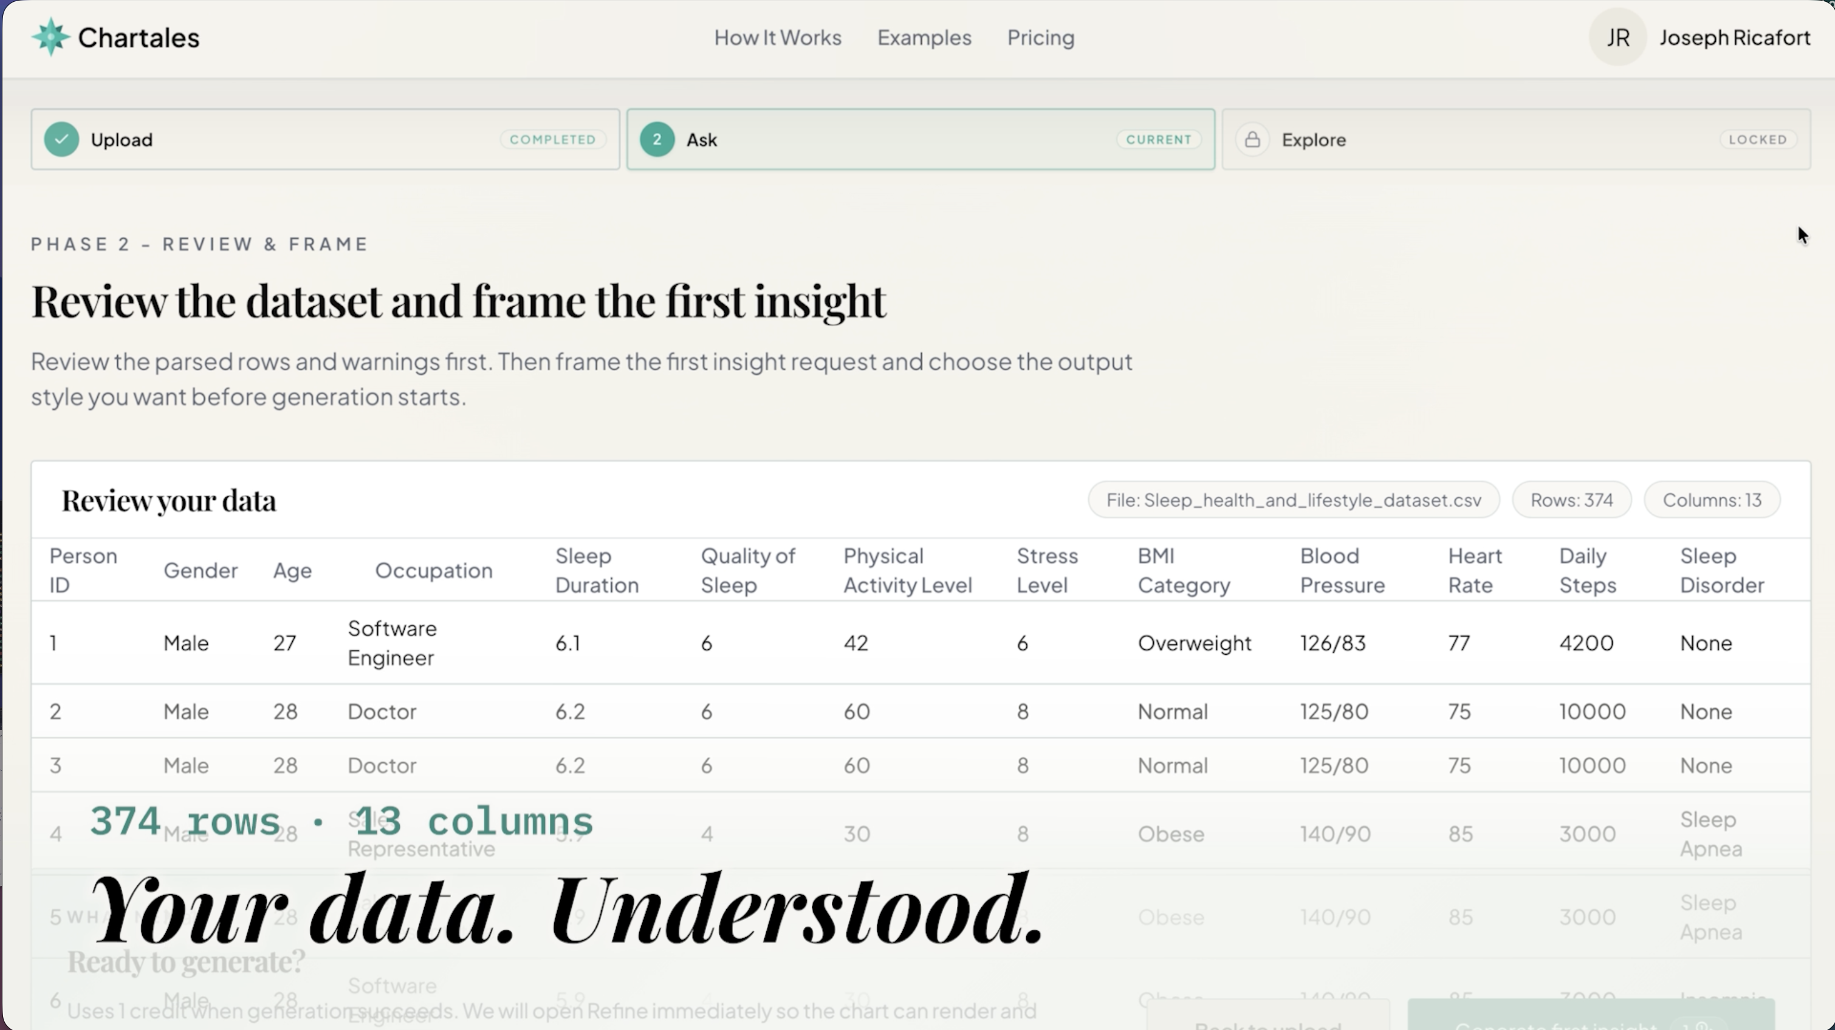Click the BMI Category column header

point(1183,570)
